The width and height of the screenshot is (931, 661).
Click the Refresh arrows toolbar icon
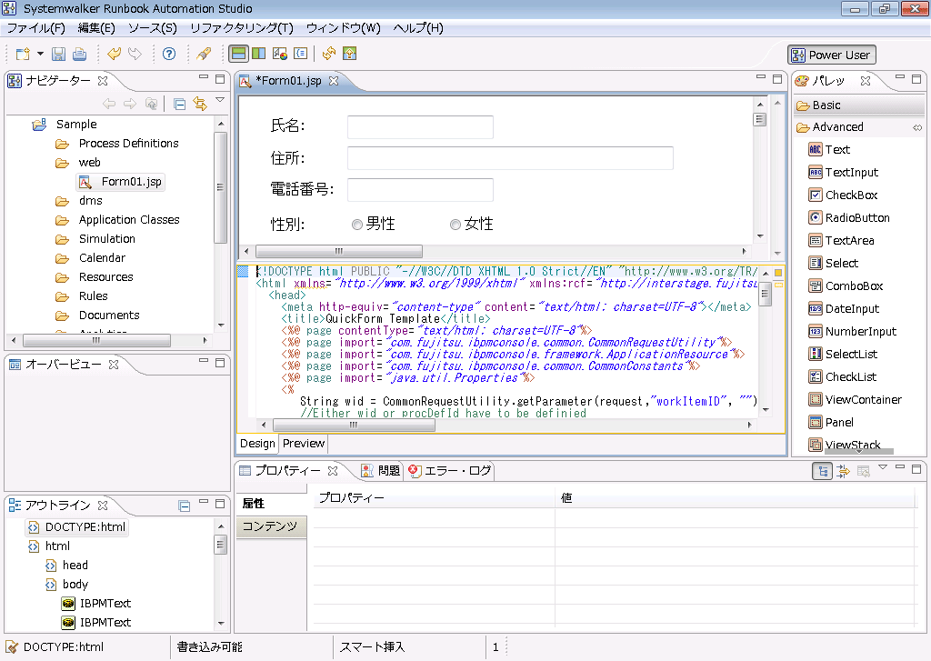click(328, 54)
